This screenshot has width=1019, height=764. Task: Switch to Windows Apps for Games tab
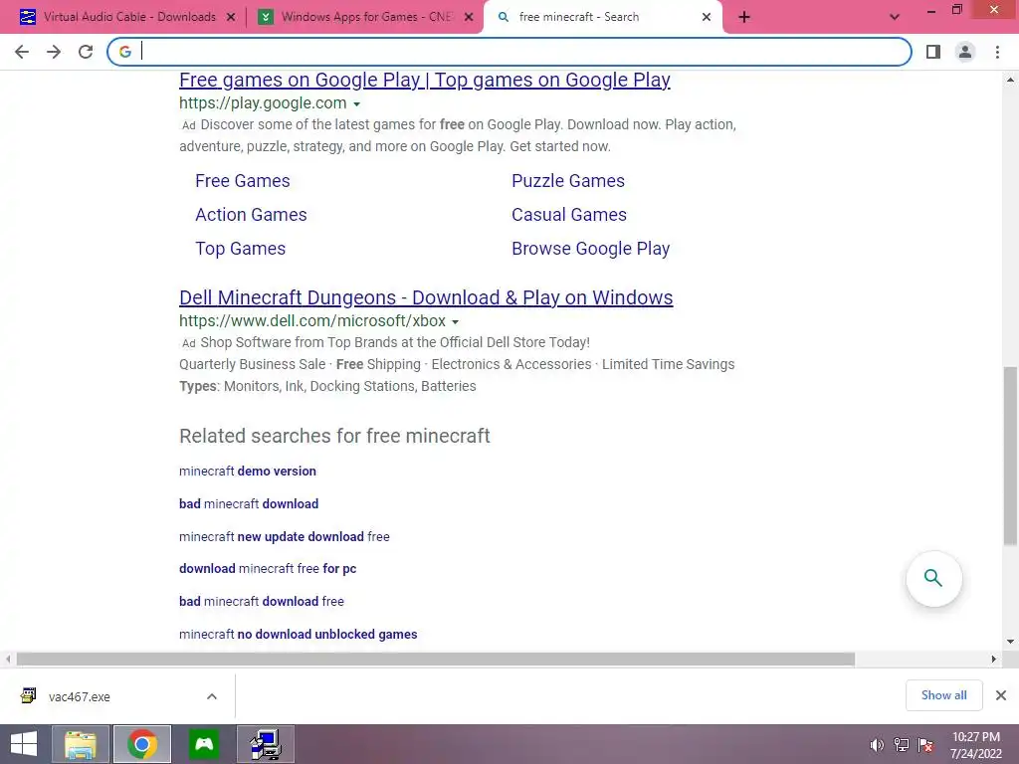(364, 17)
